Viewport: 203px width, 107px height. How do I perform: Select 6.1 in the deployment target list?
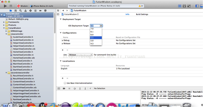tap(96, 32)
